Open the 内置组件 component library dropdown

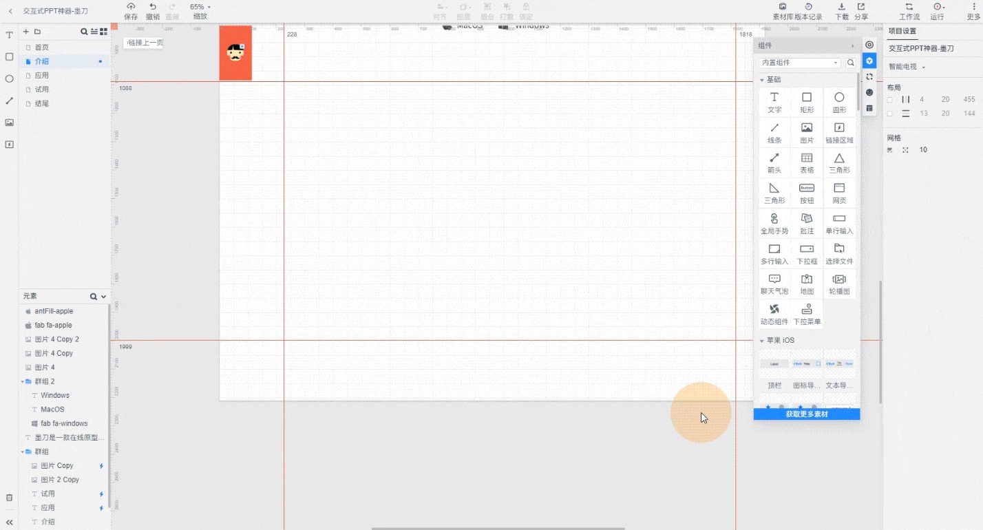[800, 63]
